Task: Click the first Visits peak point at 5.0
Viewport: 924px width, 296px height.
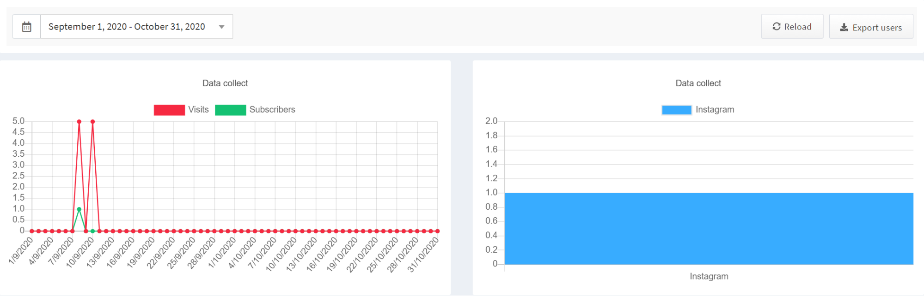Action: [79, 122]
